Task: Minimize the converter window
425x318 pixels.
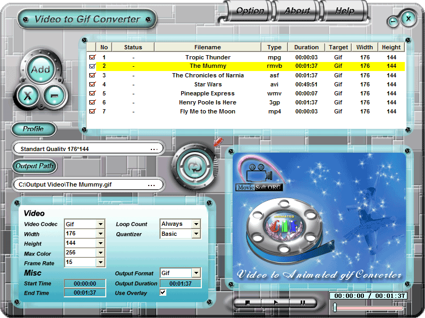Action: coord(393,22)
